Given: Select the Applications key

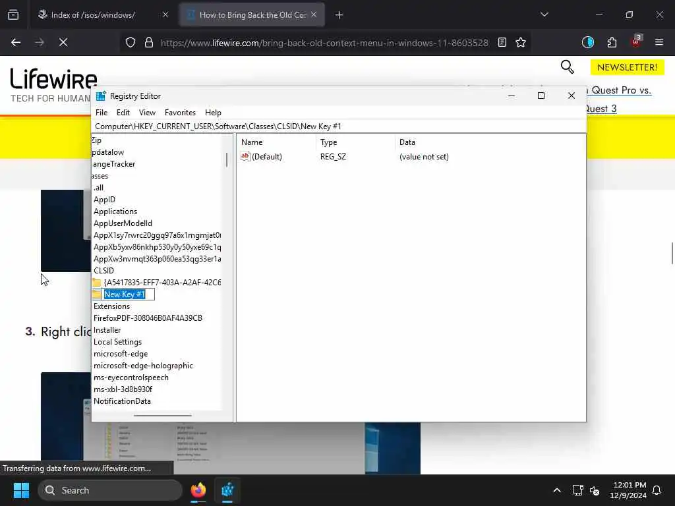Looking at the screenshot, I should coord(115,211).
